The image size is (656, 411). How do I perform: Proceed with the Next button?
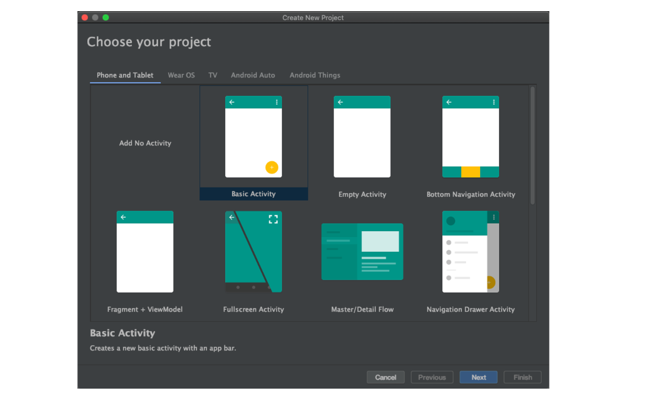[x=478, y=377]
